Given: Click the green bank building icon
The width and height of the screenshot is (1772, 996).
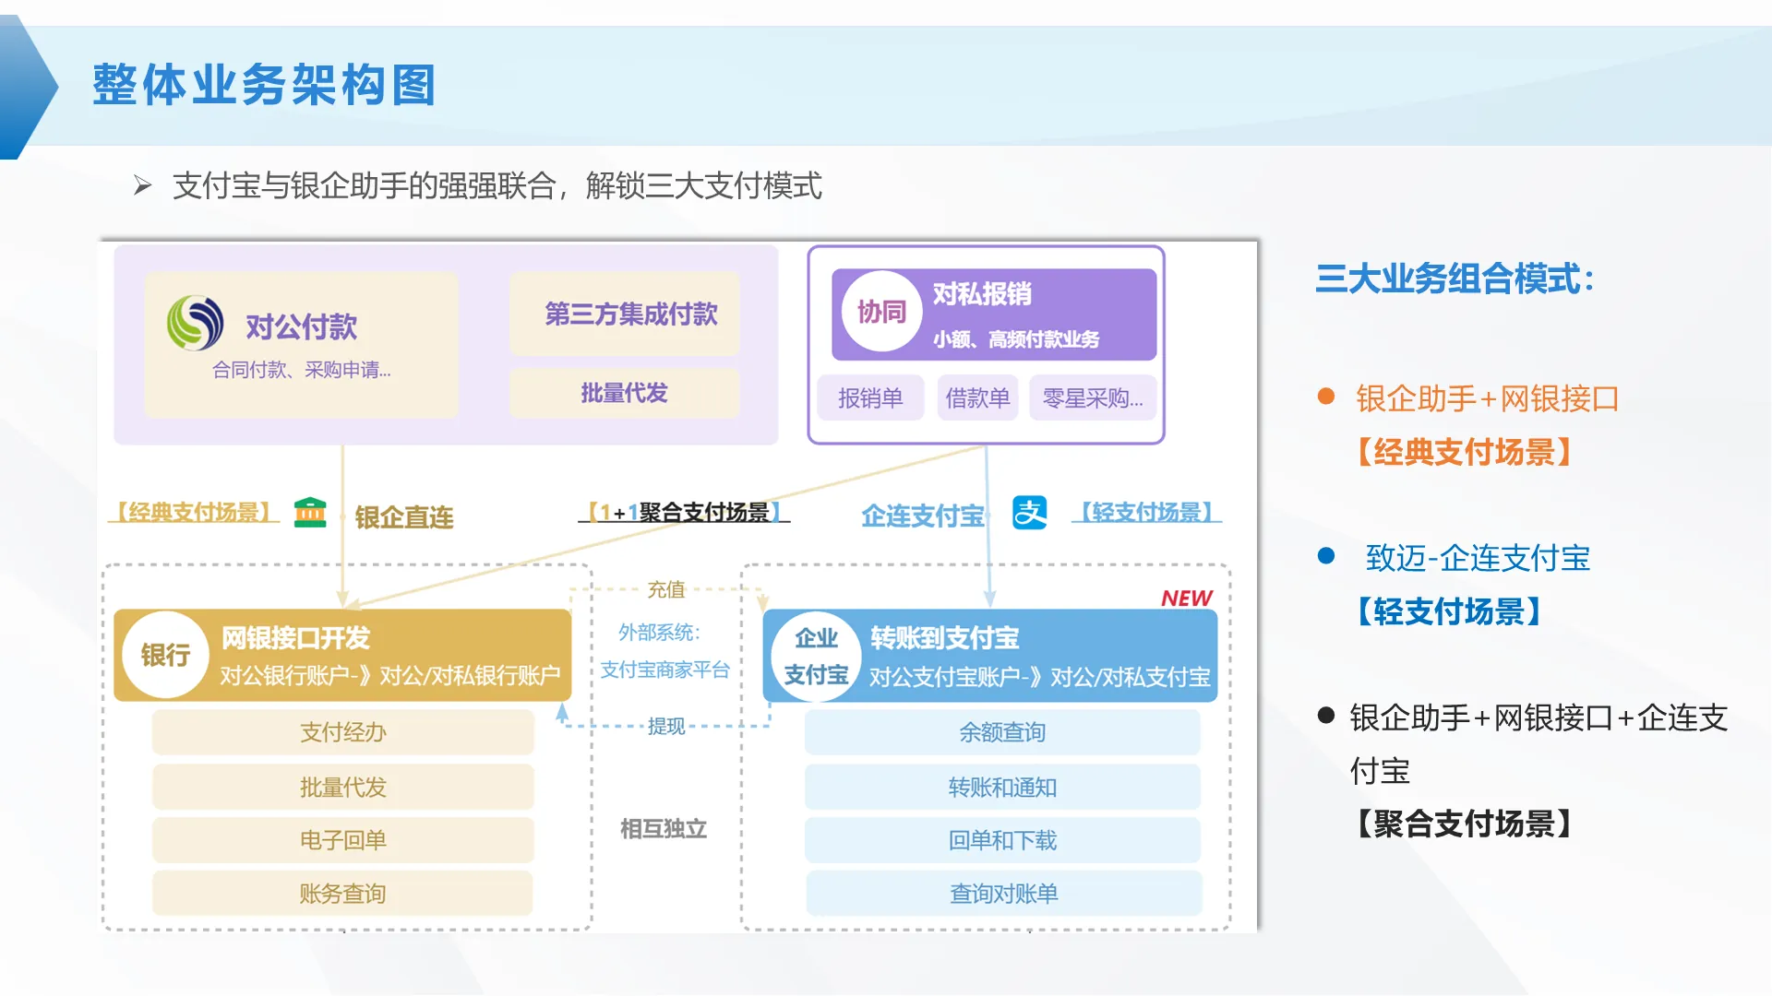Looking at the screenshot, I should pyautogui.click(x=310, y=512).
